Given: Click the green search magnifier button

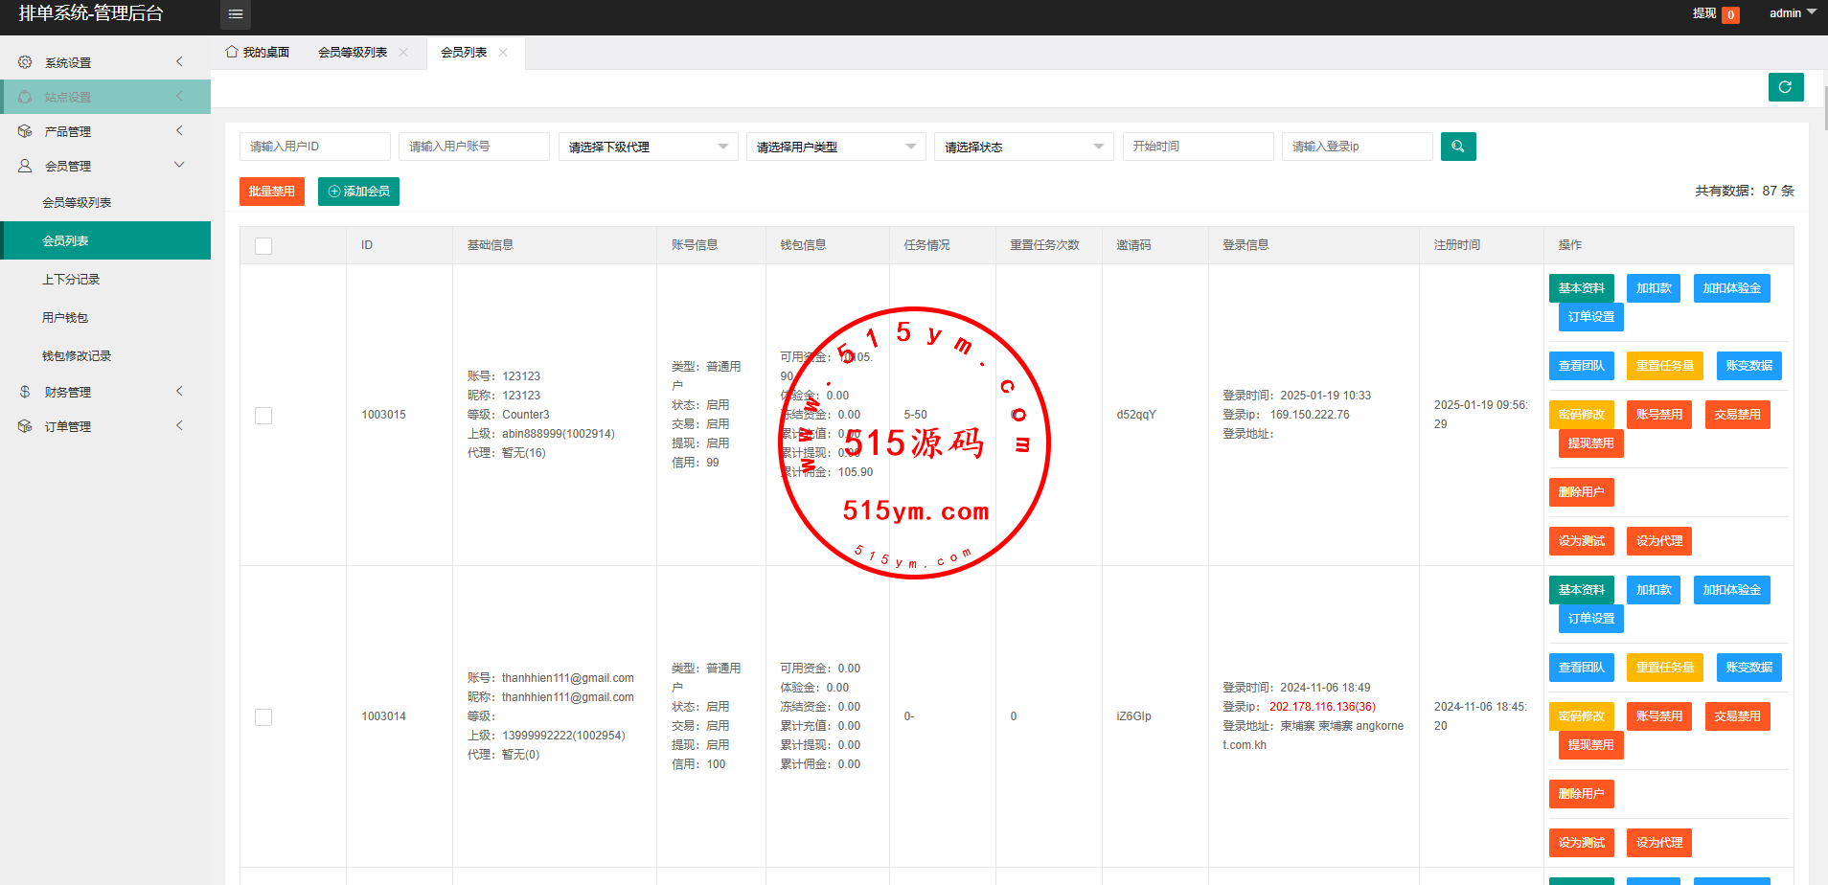Looking at the screenshot, I should 1457,147.
